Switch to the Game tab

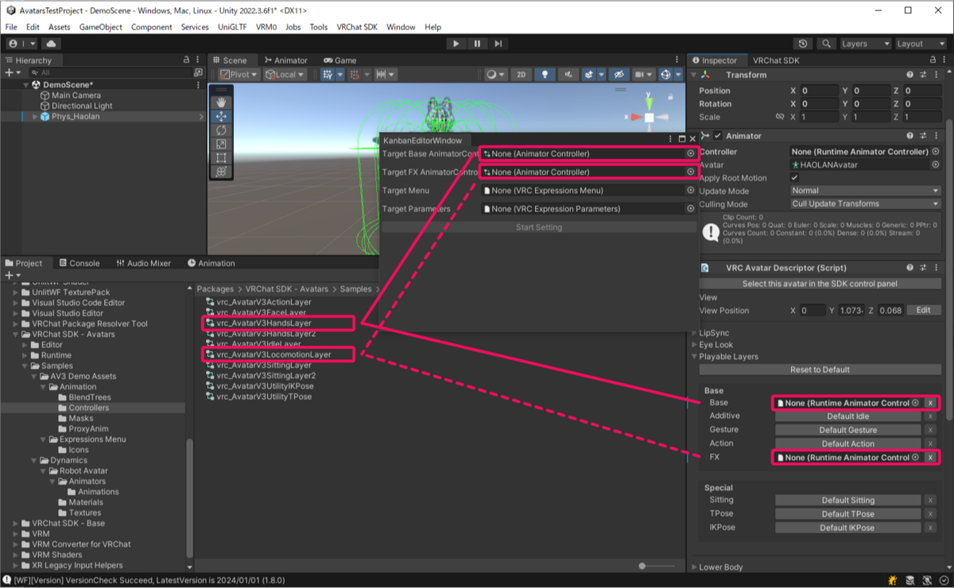click(340, 60)
